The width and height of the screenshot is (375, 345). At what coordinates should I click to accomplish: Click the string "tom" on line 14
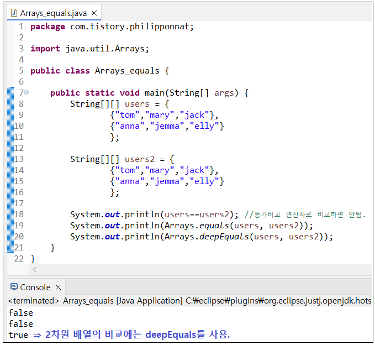pyautogui.click(x=127, y=170)
